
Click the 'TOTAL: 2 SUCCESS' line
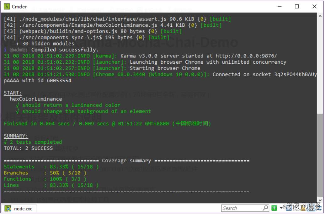(x=28, y=148)
